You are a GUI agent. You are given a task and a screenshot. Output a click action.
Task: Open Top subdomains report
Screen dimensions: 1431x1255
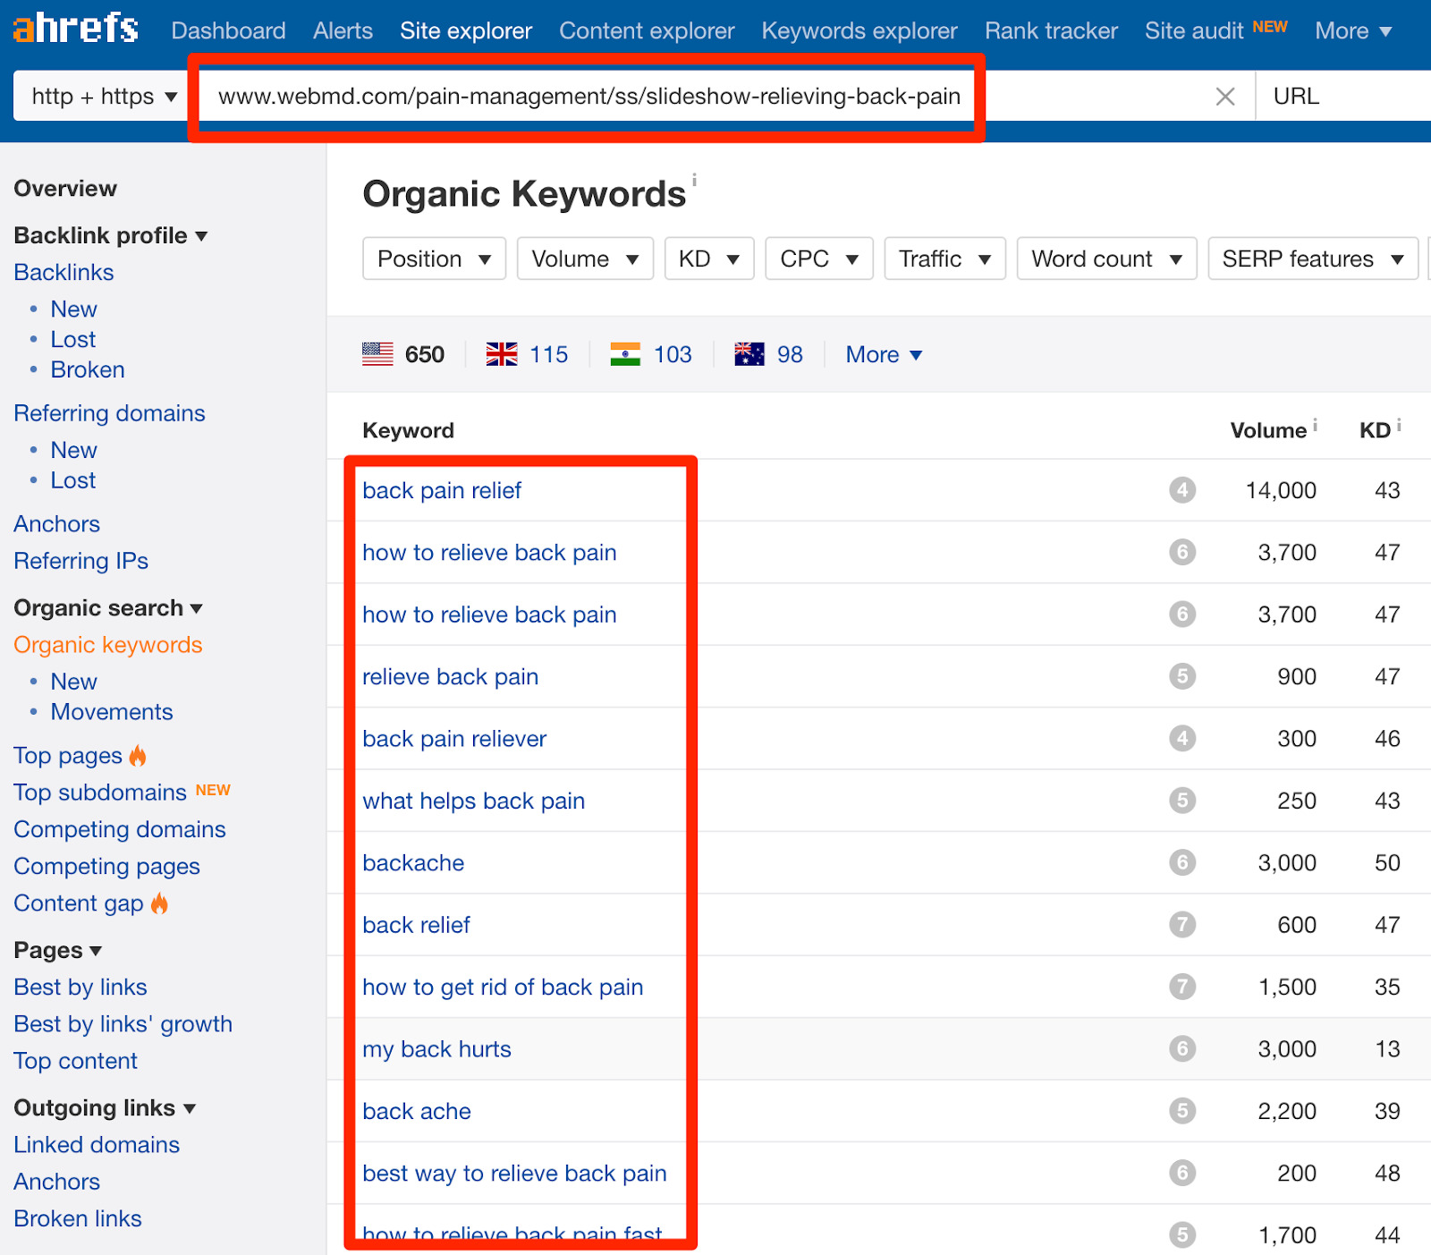pyautogui.click(x=100, y=793)
